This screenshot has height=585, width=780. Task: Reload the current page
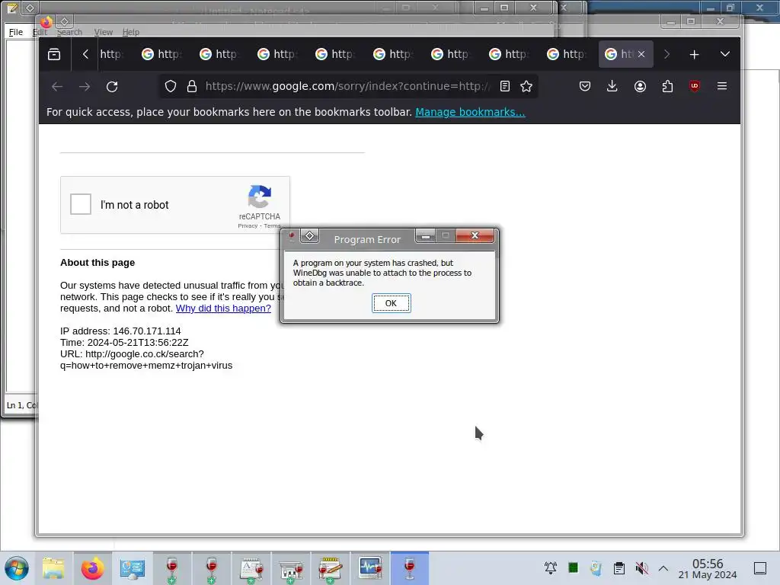(x=112, y=87)
